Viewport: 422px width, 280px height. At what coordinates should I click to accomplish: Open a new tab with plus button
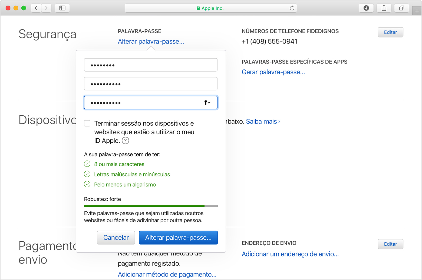click(x=417, y=11)
